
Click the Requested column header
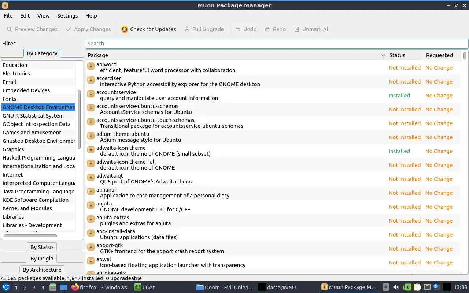[x=442, y=55]
